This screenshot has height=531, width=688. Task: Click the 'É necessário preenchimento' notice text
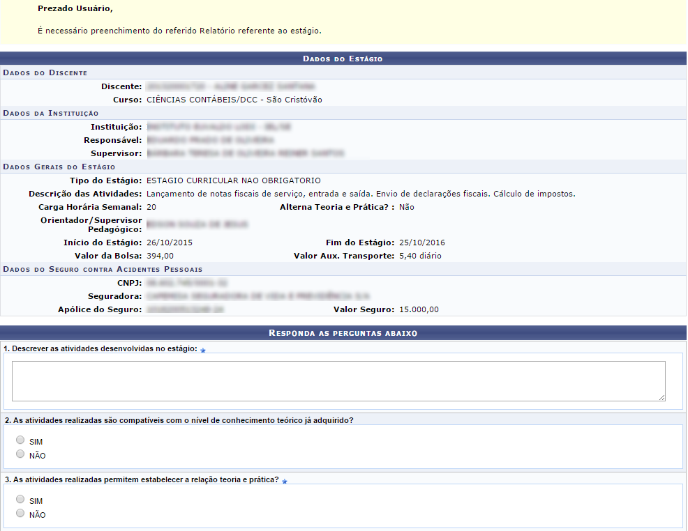click(x=179, y=31)
